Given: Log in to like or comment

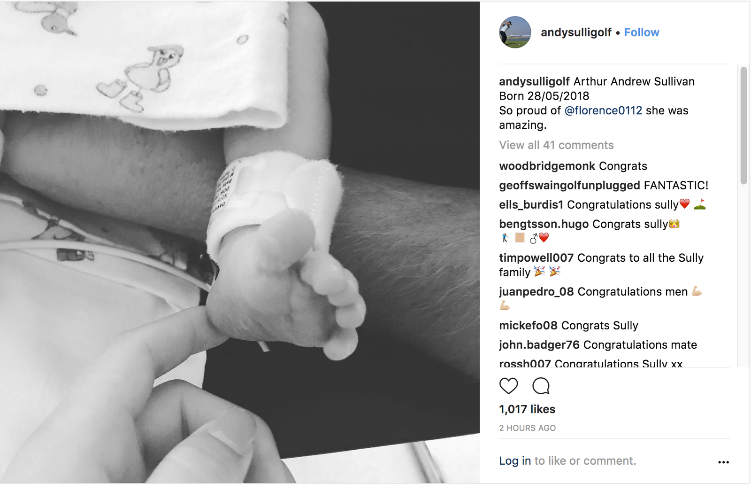Looking at the screenshot, I should [515, 461].
